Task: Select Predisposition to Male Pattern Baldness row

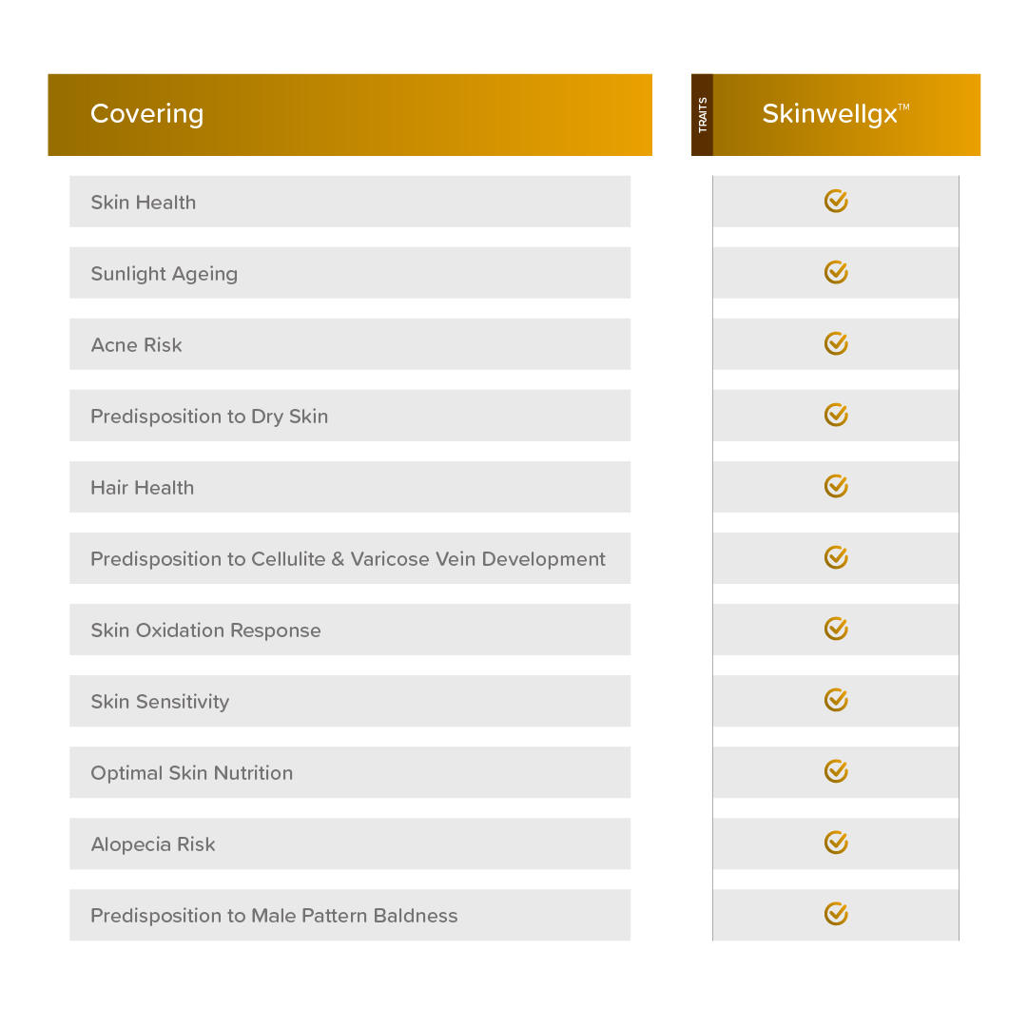Action: pyautogui.click(x=350, y=915)
